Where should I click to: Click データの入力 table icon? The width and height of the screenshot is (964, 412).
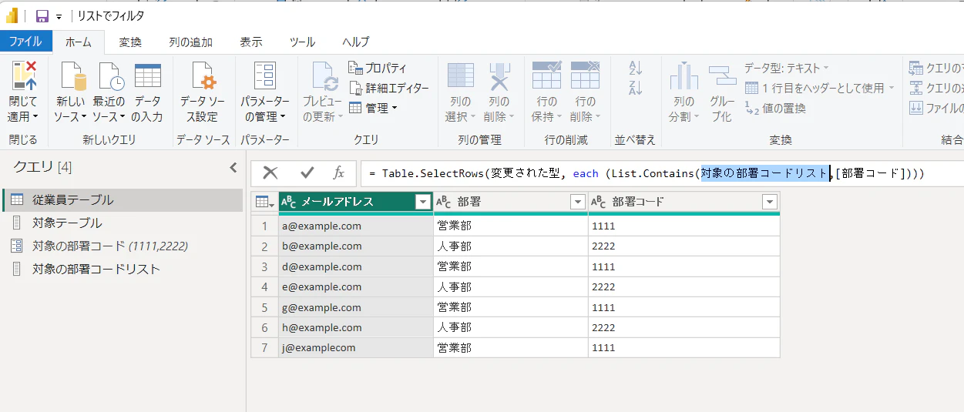(147, 75)
